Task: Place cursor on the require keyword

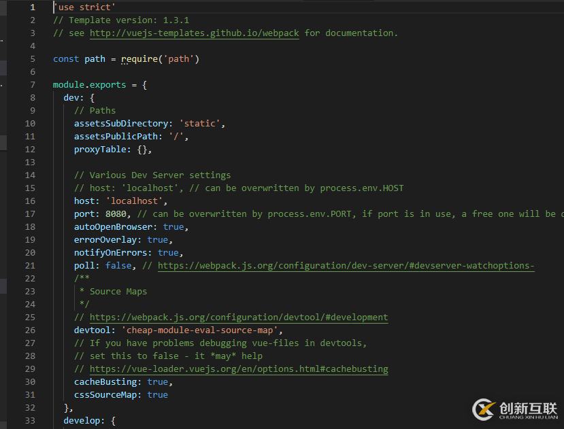Action: pyautogui.click(x=139, y=59)
